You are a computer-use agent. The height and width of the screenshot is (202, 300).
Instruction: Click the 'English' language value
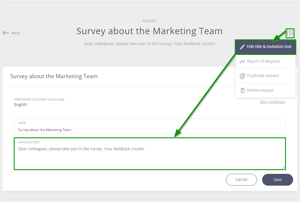click(20, 105)
